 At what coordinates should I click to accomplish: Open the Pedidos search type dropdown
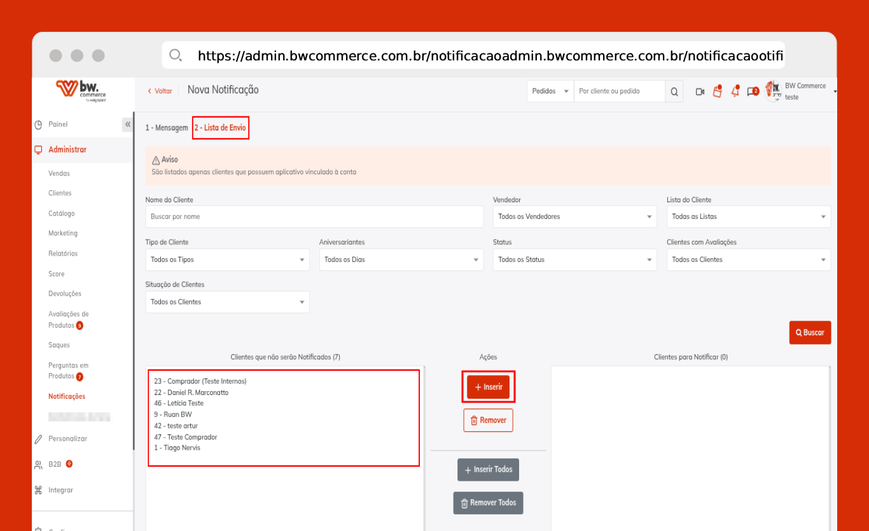coord(550,92)
